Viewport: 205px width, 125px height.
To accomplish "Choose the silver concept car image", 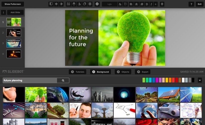I will tap(169, 110).
